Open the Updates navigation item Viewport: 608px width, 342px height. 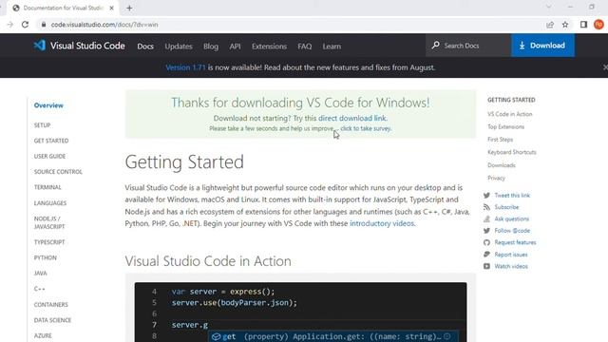pyautogui.click(x=179, y=47)
